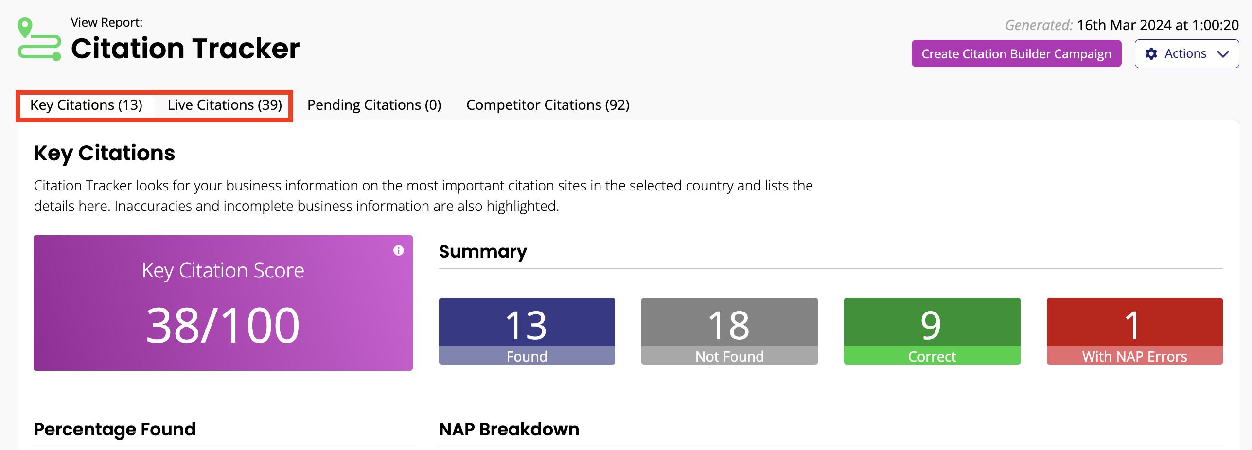Click Create Citation Builder Campaign button
This screenshot has height=450, width=1252.
coord(1016,53)
